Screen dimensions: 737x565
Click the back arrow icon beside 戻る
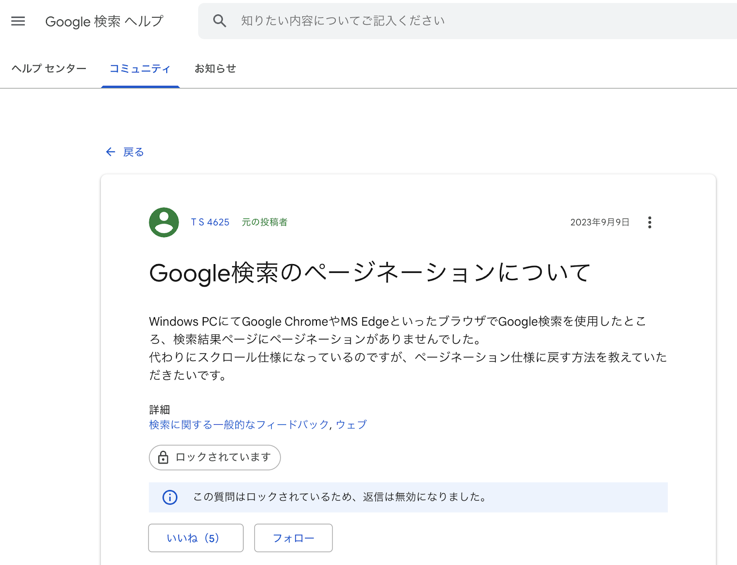pos(111,152)
